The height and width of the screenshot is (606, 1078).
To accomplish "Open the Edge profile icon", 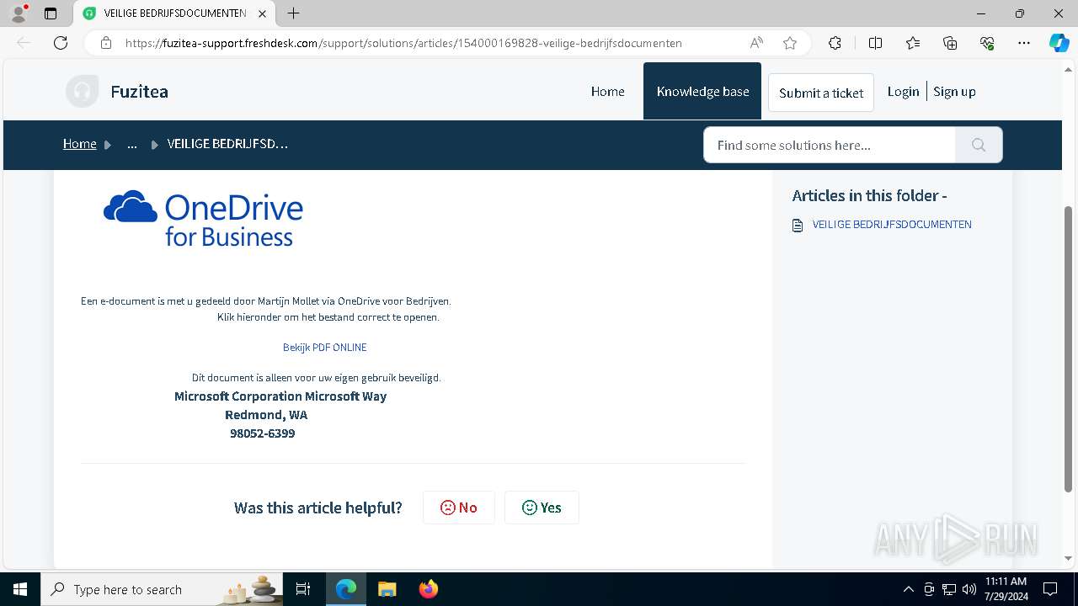I will [x=19, y=13].
